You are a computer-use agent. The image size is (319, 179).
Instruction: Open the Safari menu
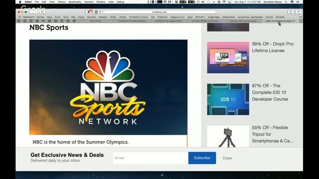(x=28, y=2)
